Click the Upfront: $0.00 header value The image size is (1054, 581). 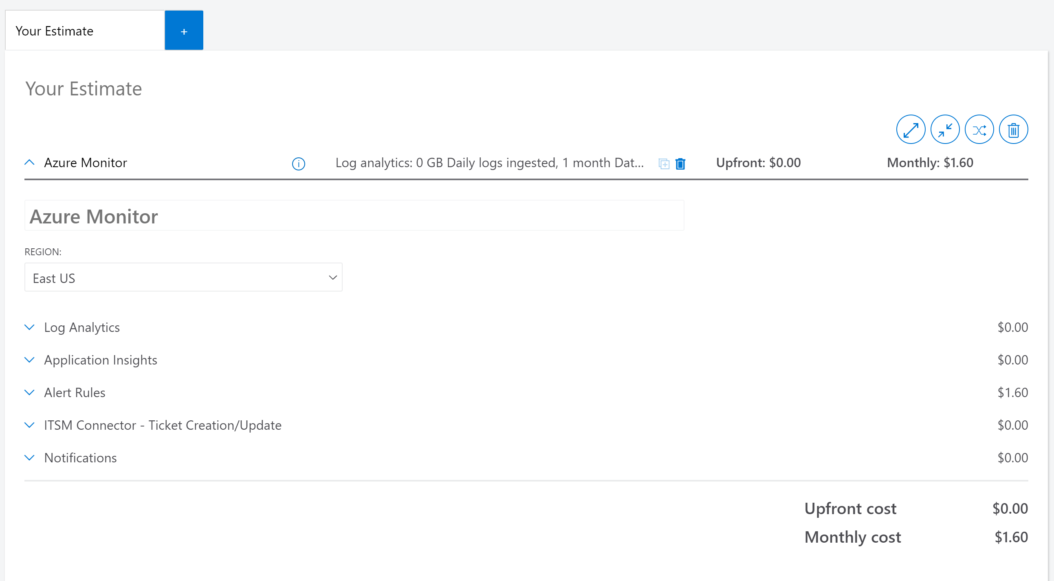coord(758,163)
